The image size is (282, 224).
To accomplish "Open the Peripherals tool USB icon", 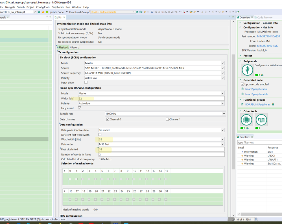I will click(247, 70).
